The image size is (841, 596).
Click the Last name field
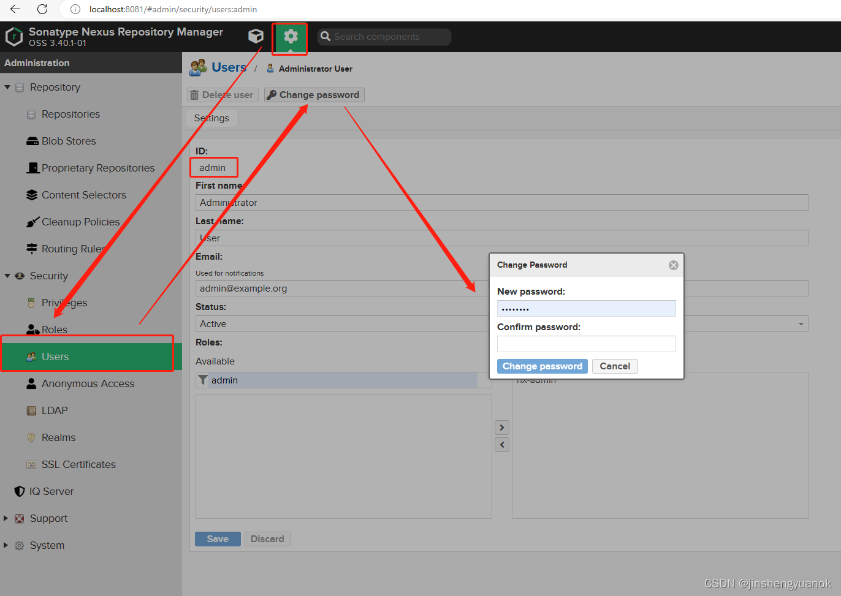(x=501, y=238)
